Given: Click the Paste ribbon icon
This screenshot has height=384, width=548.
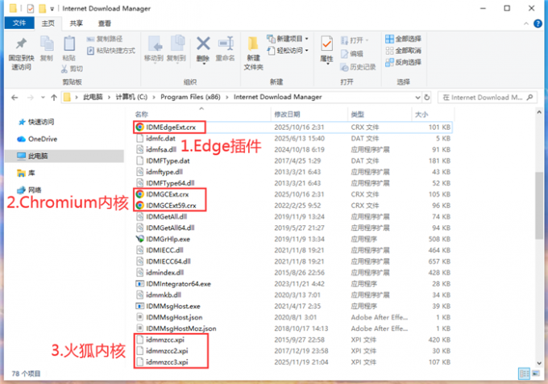Looking at the screenshot, I should pyautogui.click(x=68, y=44).
